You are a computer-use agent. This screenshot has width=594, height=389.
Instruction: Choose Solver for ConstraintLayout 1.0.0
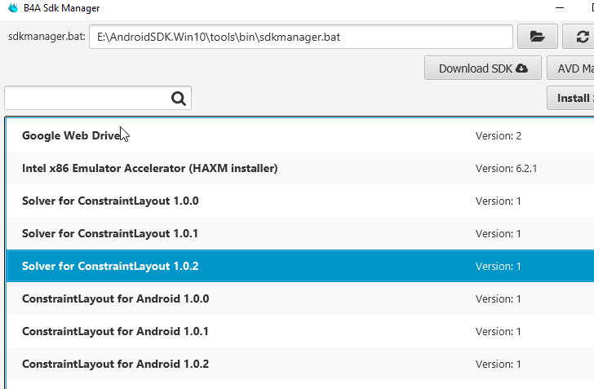pos(110,201)
